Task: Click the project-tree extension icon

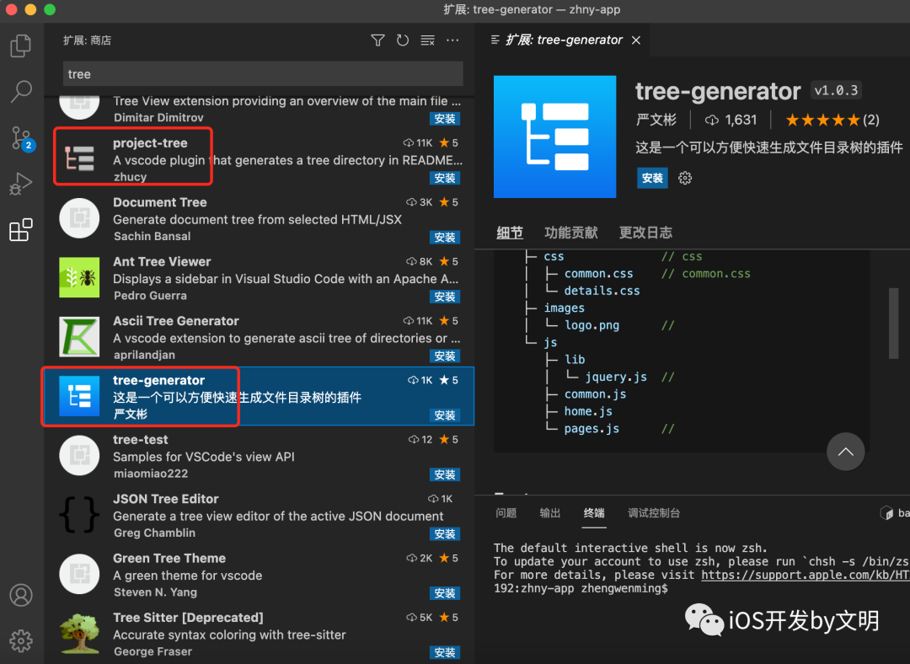Action: pyautogui.click(x=79, y=158)
